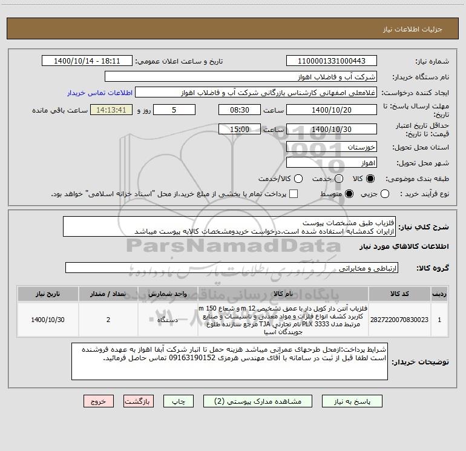This screenshot has height=451, width=466.
Task: Click the table date cell 1400/10/30
Action: 48,320
